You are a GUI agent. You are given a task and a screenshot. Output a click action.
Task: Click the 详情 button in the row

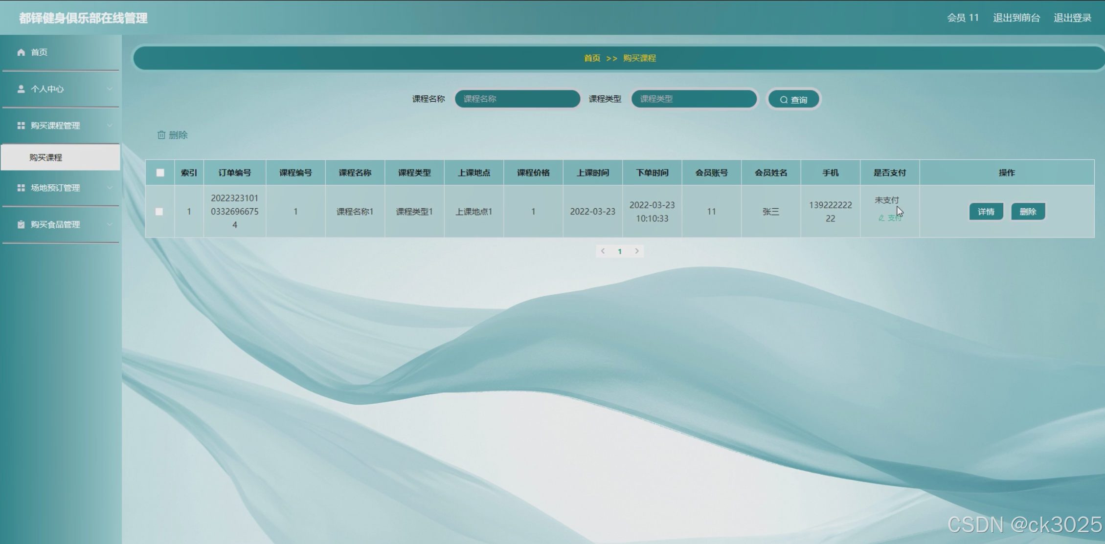[x=986, y=212]
